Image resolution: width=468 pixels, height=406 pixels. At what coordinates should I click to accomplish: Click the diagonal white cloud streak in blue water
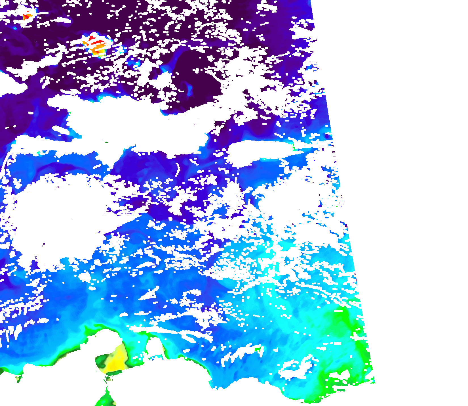149,294
